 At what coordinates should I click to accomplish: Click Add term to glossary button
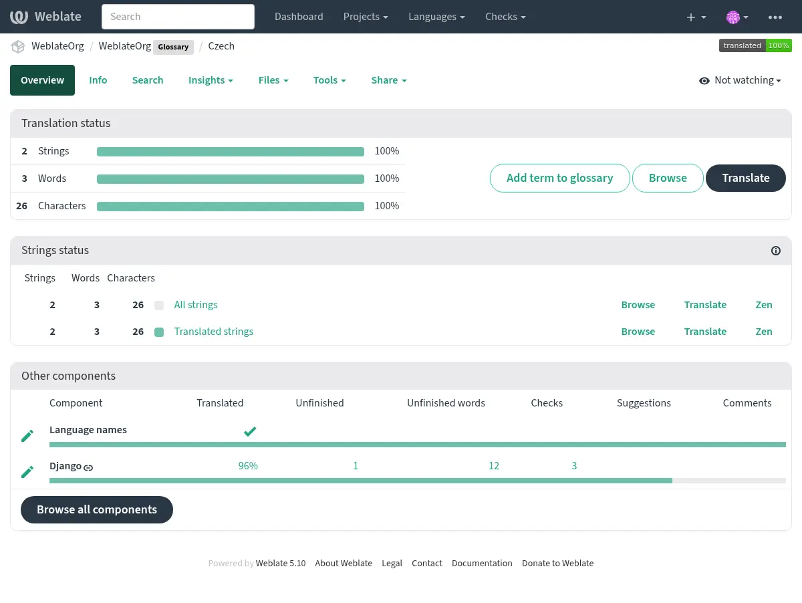pos(560,178)
